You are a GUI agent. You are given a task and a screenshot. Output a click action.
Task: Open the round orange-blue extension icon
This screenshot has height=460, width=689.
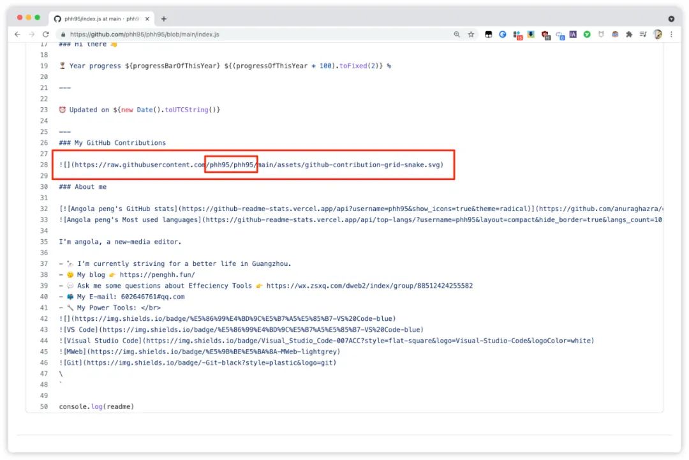615,34
